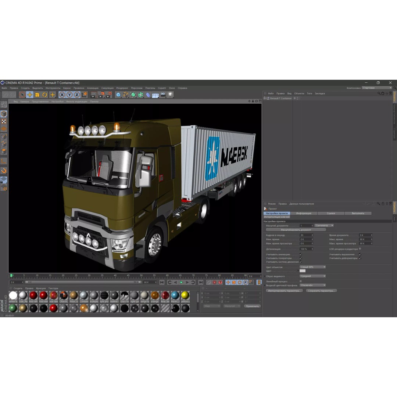Toggle the X axis lock
Viewport: 397px width, 397px height.
coord(62,95)
